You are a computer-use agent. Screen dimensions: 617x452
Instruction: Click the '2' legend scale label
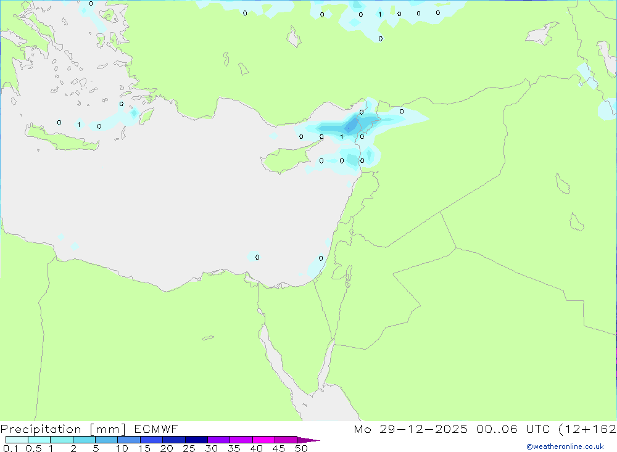(x=73, y=448)
